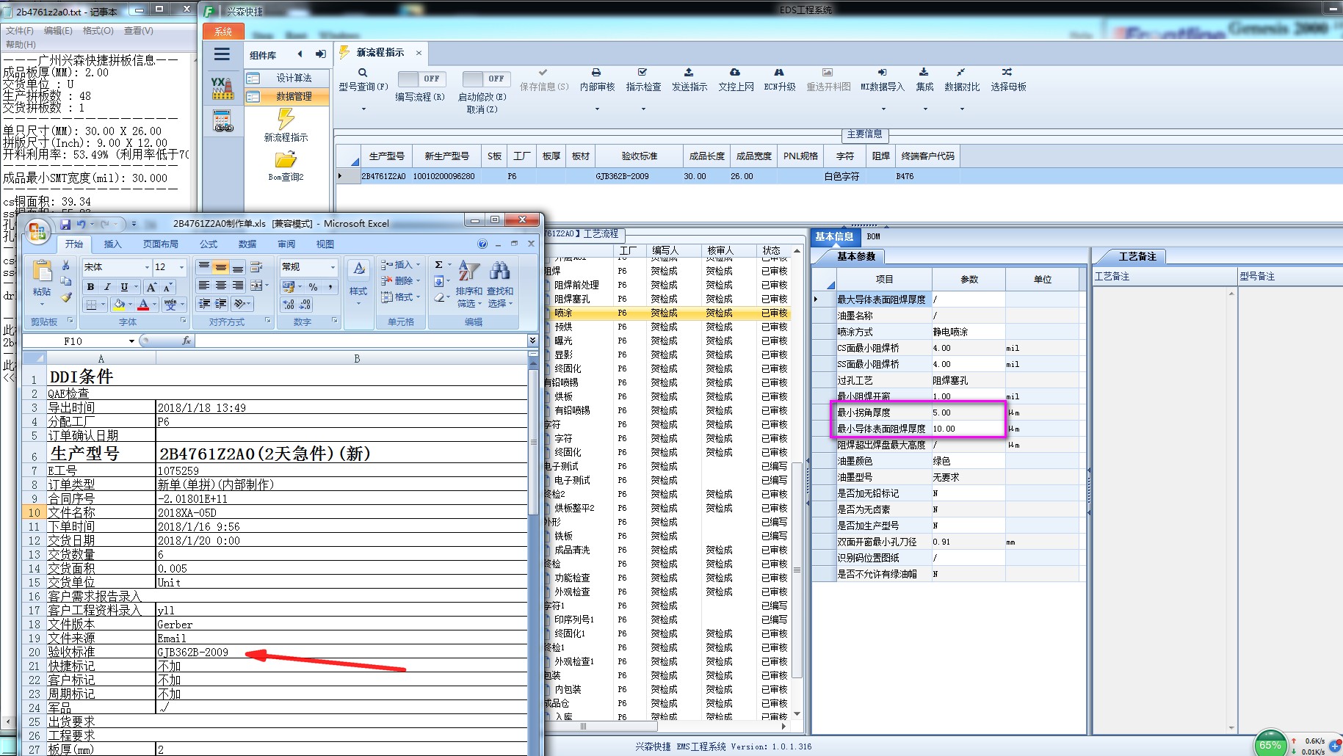Open the 页面布局 ribbon tab in Excel
Image resolution: width=1343 pixels, height=756 pixels.
160,244
